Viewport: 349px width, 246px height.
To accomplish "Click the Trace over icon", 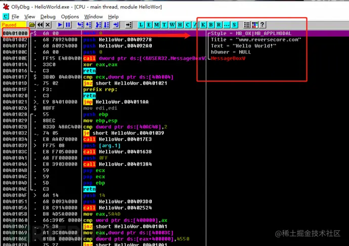I will [x=106, y=25].
